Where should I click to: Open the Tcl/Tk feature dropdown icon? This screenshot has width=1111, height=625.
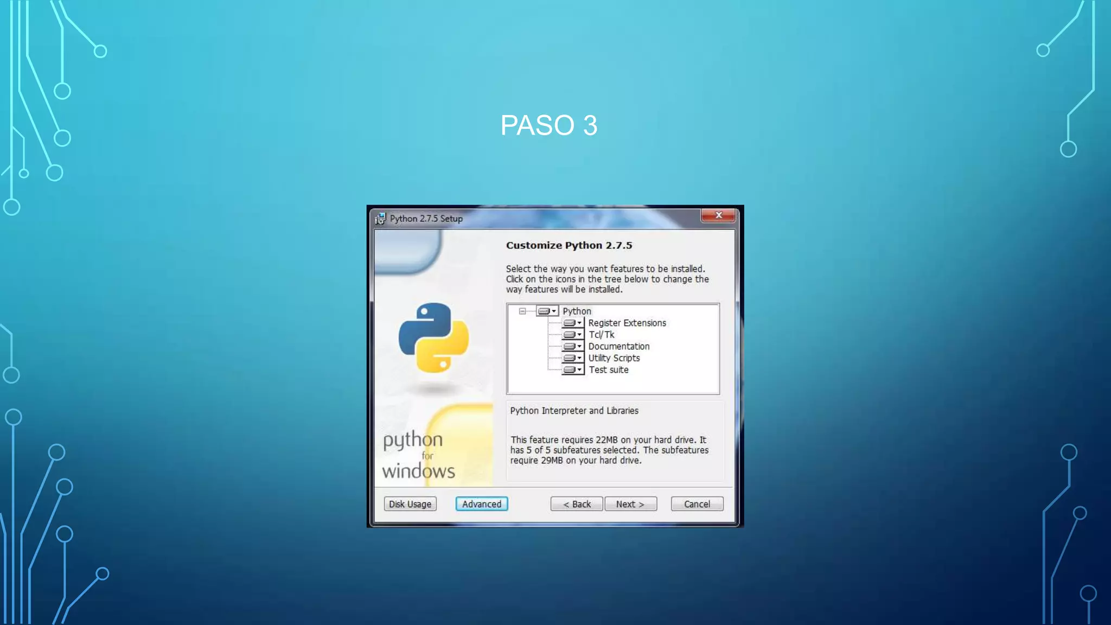(573, 335)
